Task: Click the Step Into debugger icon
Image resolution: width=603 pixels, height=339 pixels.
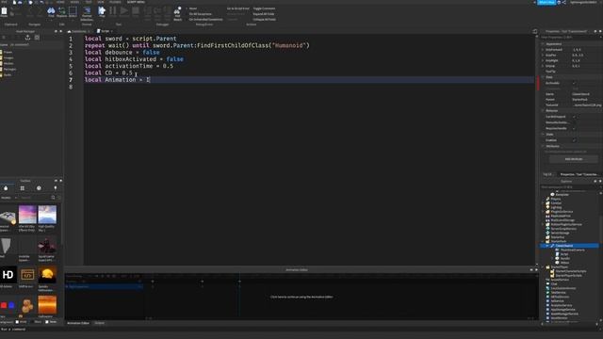Action: pos(147,11)
